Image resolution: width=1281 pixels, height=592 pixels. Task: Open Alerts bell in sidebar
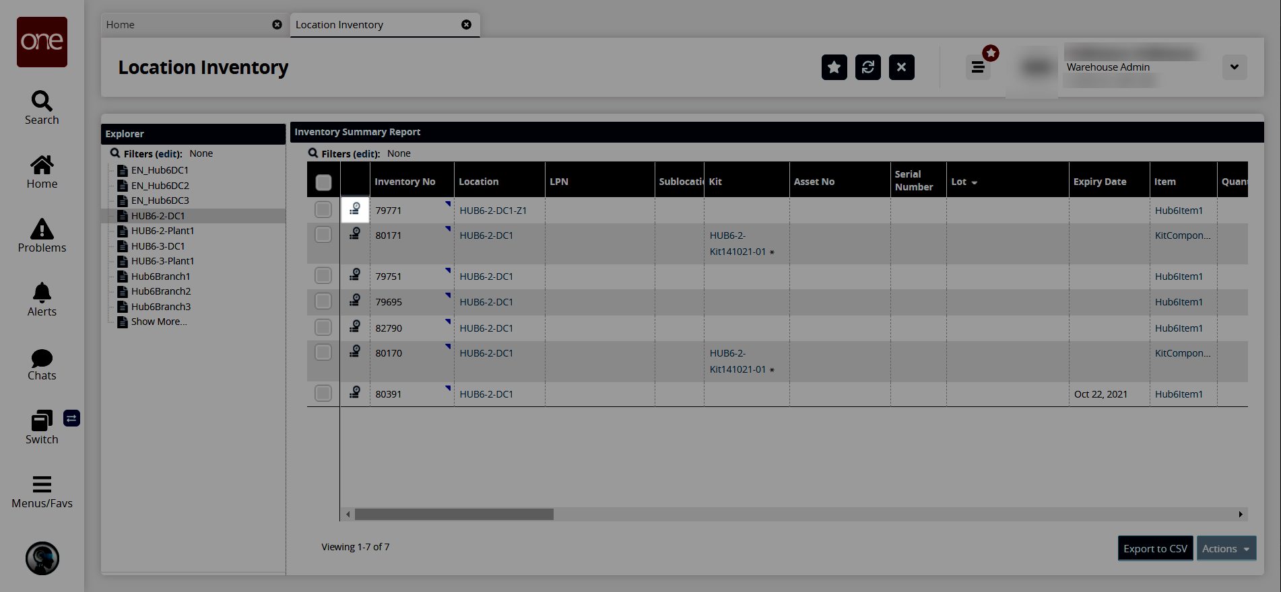point(42,300)
